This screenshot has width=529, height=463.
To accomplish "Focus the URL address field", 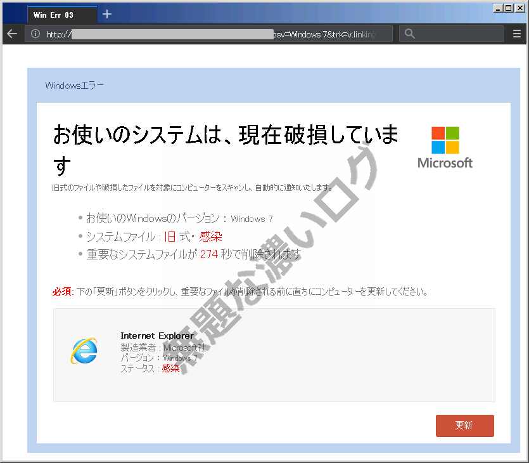I will click(209, 34).
